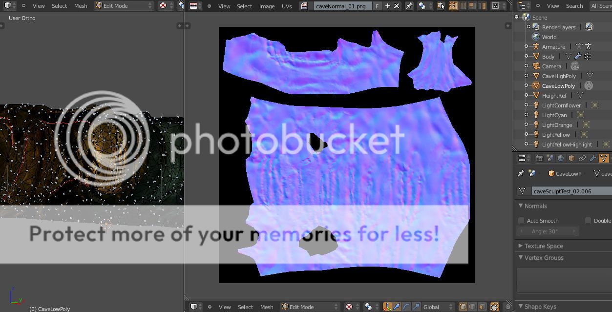The height and width of the screenshot is (312, 612).
Task: Open the Object properties tab (orange cube)
Action: pyautogui.click(x=571, y=158)
